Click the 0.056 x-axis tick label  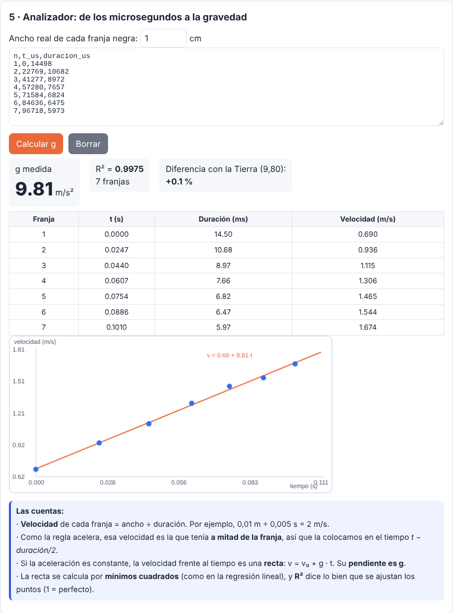pos(179,482)
